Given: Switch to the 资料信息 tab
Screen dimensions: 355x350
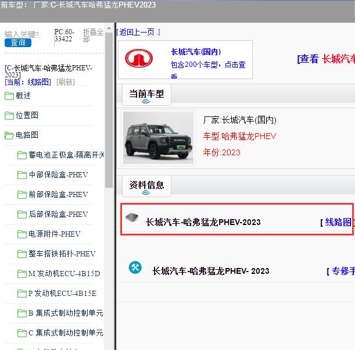Looking at the screenshot, I should [146, 186].
